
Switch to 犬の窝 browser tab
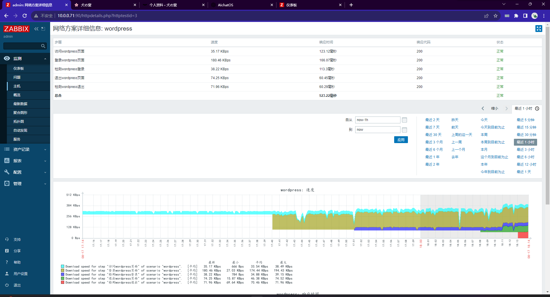click(x=105, y=5)
